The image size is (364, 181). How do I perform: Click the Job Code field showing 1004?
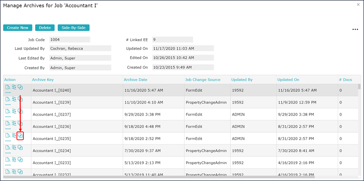click(69, 40)
